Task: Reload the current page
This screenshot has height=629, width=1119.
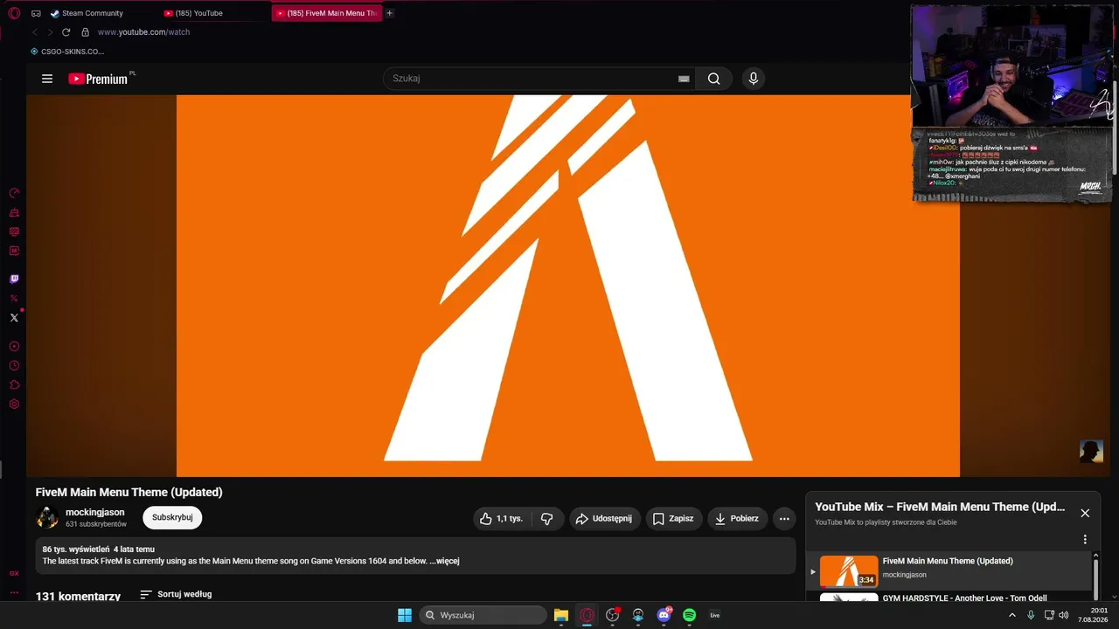Action: 66,32
